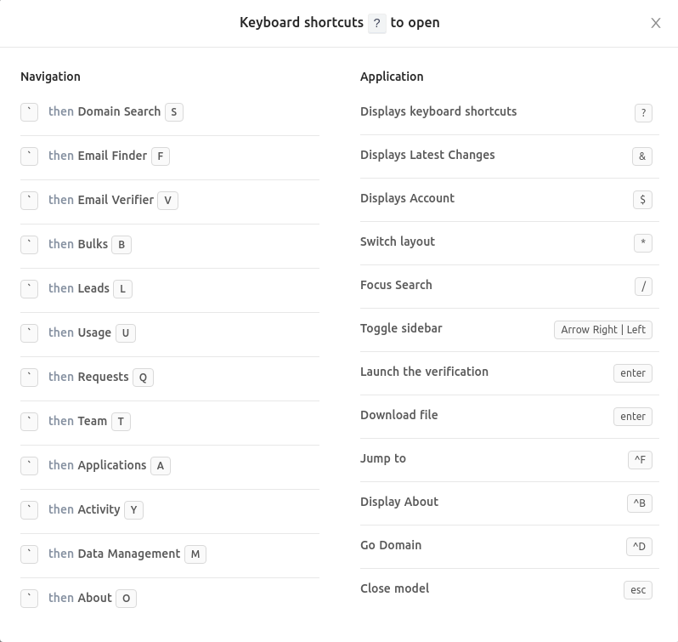The image size is (678, 642).
Task: Click the enter key for Download file
Action: coord(633,416)
